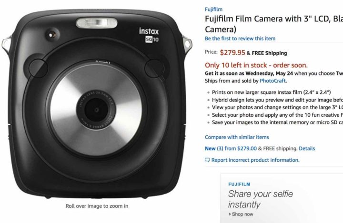Click the Instax SQ10 camera product image
Image resolution: width=343 pixels, height=223 pixels.
[x=97, y=104]
